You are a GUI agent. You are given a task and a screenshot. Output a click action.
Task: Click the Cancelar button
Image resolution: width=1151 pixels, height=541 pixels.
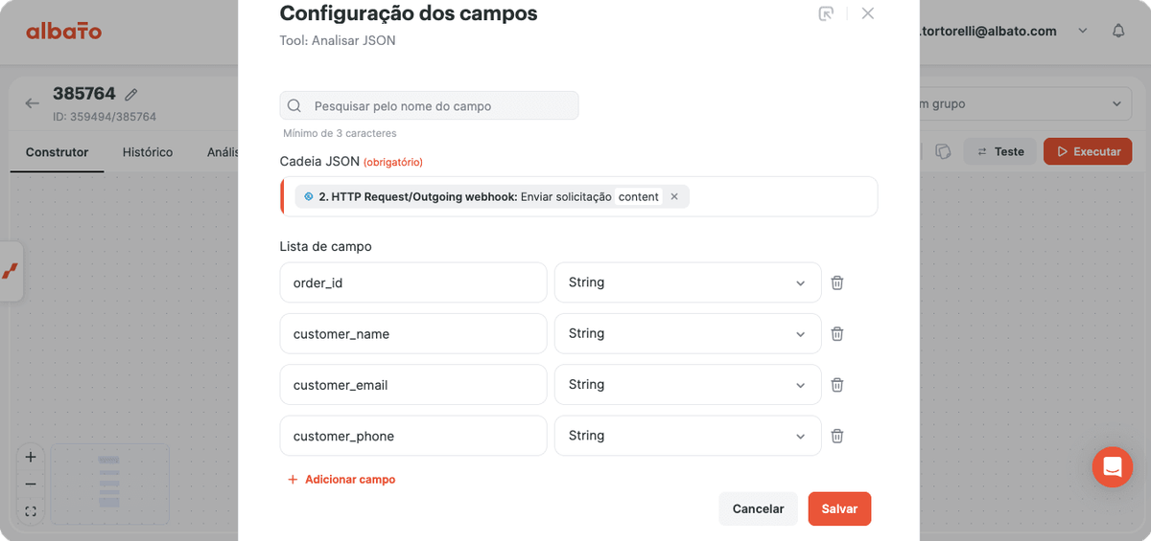758,508
